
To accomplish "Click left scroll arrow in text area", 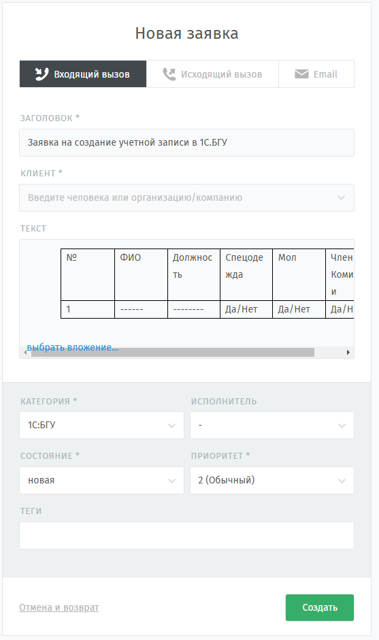I will pyautogui.click(x=25, y=352).
